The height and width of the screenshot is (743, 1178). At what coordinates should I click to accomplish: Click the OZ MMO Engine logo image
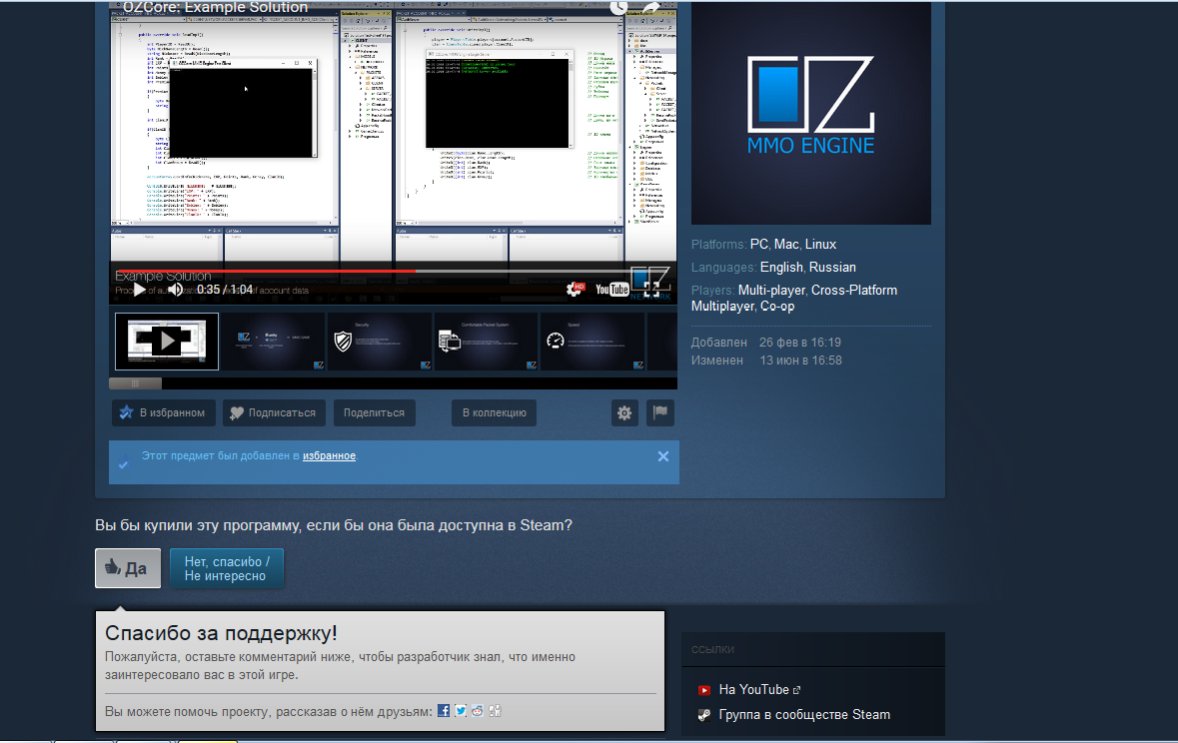point(810,113)
